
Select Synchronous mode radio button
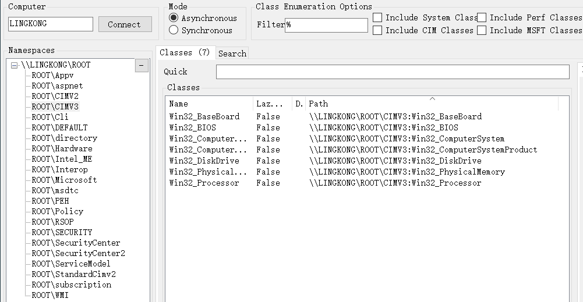click(174, 30)
